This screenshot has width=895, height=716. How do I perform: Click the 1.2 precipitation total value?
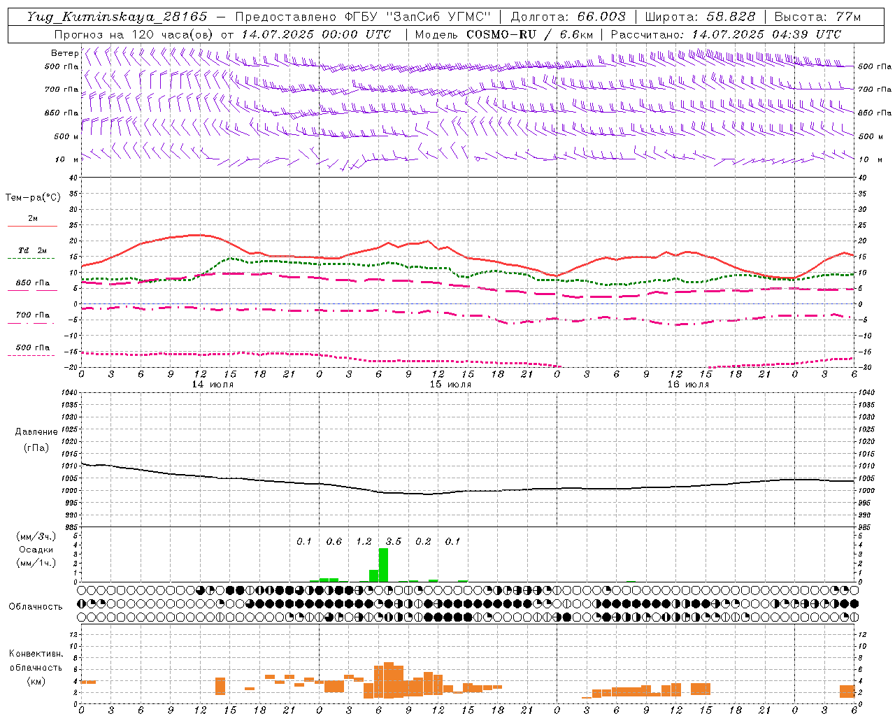click(x=364, y=541)
